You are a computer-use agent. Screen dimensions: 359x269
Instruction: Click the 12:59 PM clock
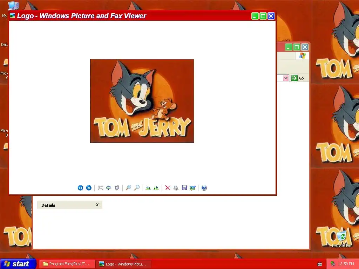(x=346, y=264)
